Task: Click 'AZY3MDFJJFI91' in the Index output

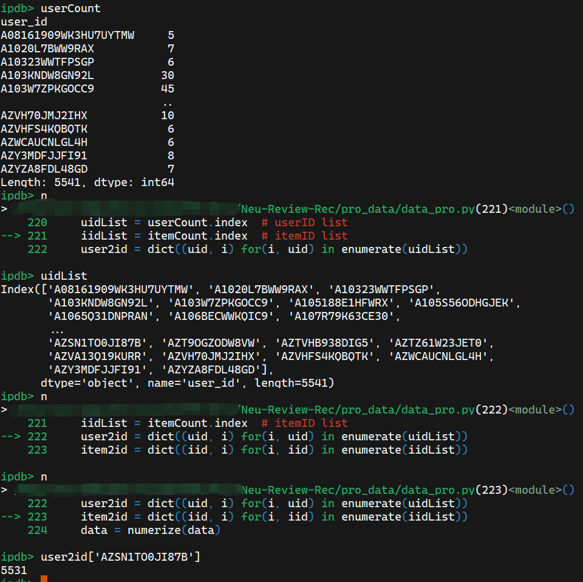Action: click(x=97, y=370)
